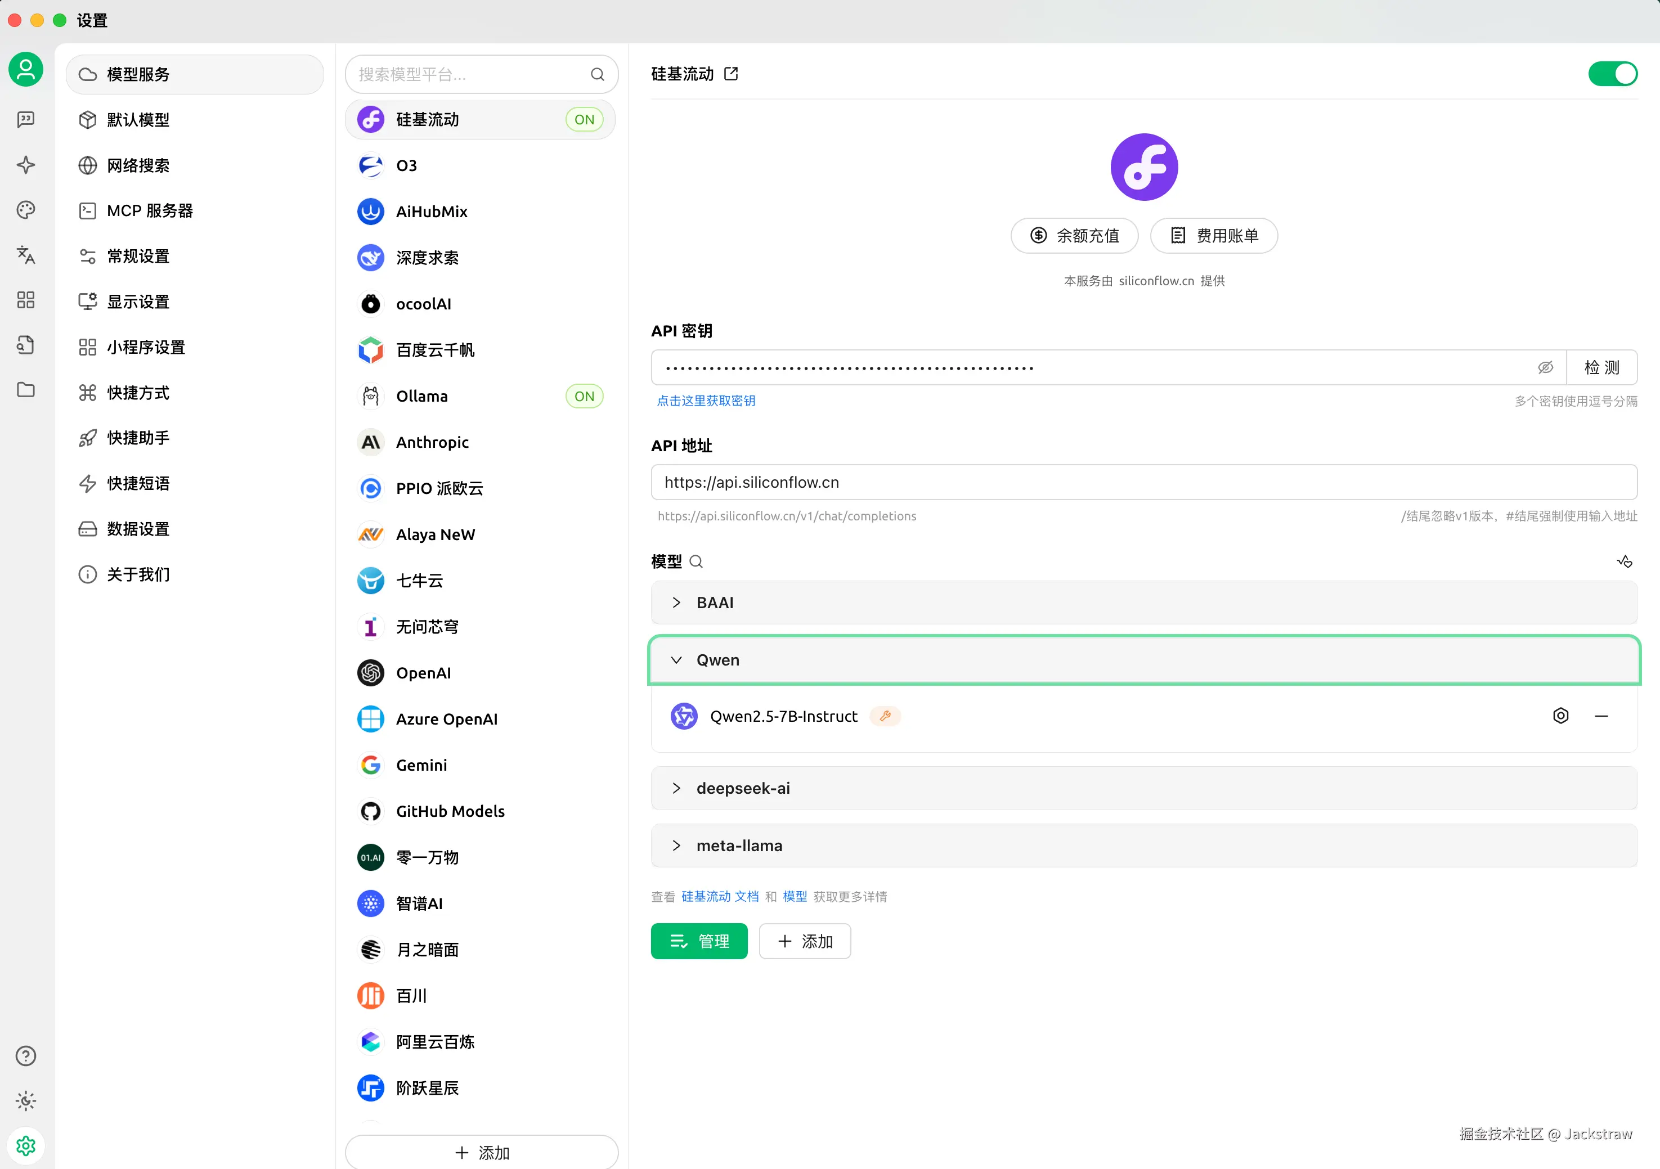
Task: Click the paintbrush palette sidebar icon
Action: click(x=26, y=210)
